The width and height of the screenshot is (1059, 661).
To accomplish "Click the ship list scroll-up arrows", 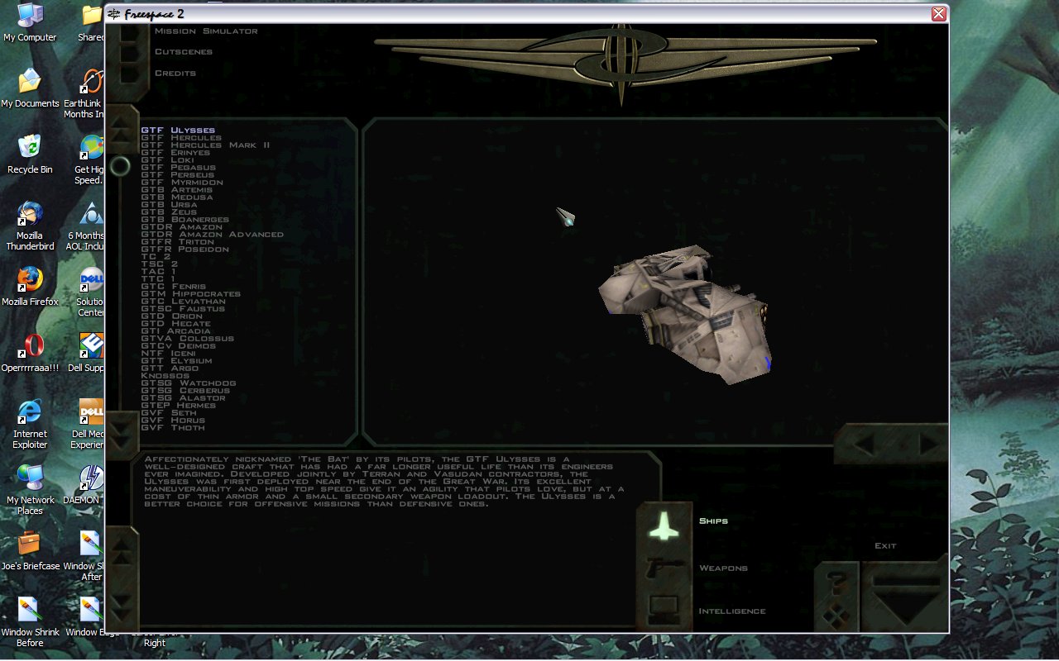I will [123, 129].
